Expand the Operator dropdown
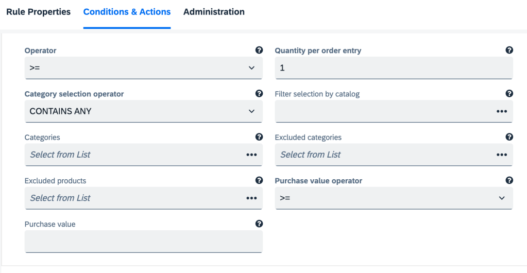 coord(143,68)
